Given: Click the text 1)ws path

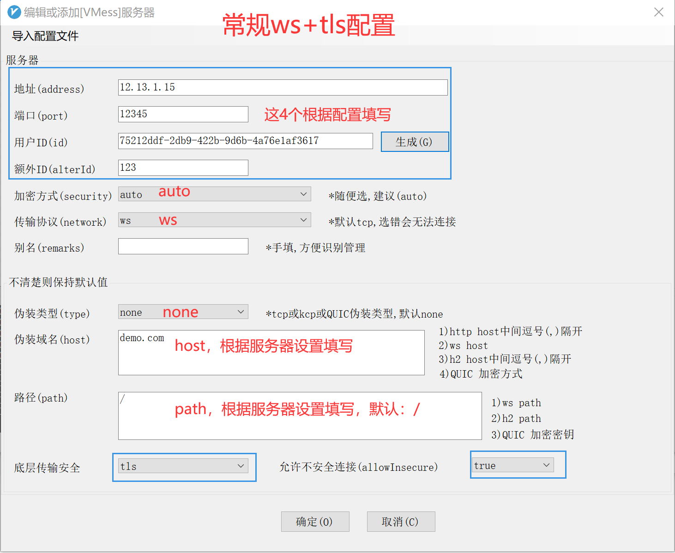Looking at the screenshot, I should click(516, 403).
